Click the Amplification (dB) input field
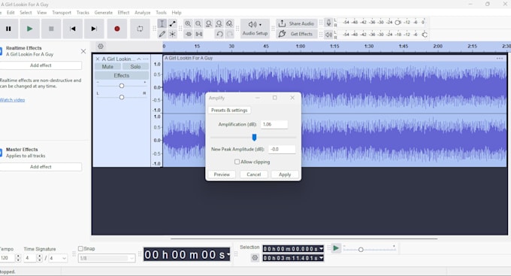511x276 pixels. tap(274, 124)
